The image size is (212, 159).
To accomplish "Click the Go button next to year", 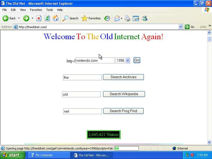I will [137, 60].
